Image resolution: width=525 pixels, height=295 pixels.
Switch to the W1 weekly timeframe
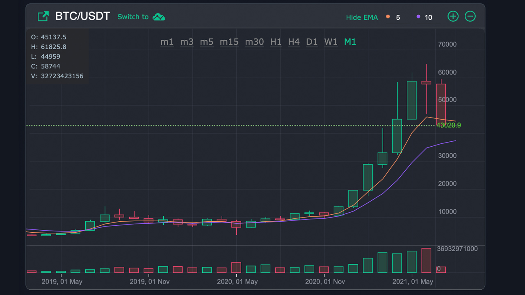331,42
